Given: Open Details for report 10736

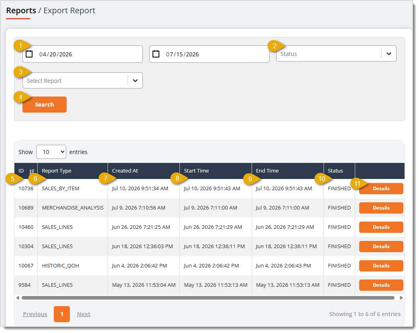Looking at the screenshot, I should pyautogui.click(x=381, y=189).
